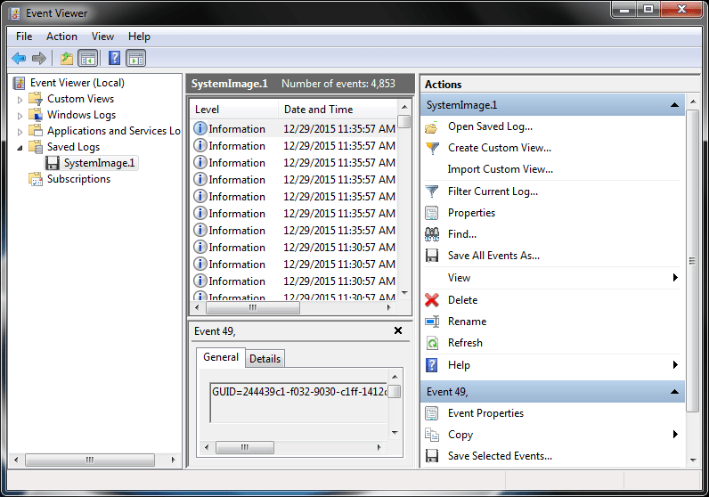Click Filter Current Log... action
The height and width of the screenshot is (497, 709).
click(493, 191)
